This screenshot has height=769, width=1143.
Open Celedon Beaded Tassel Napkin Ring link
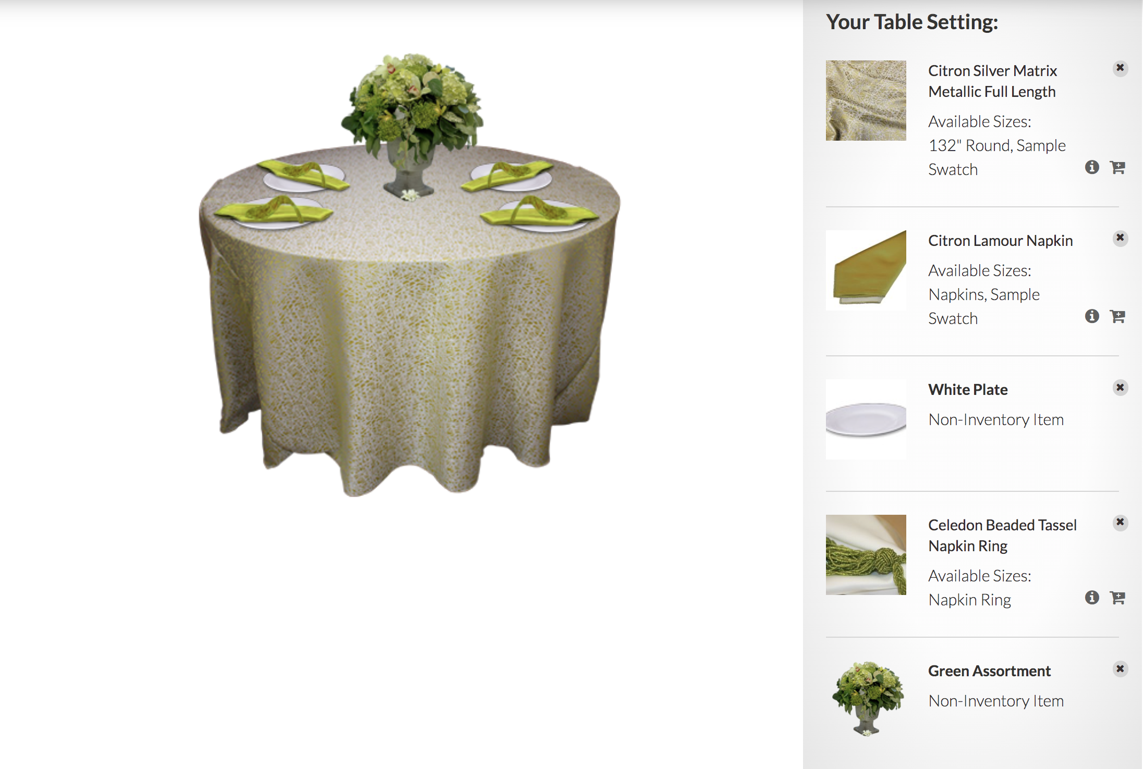click(1003, 536)
